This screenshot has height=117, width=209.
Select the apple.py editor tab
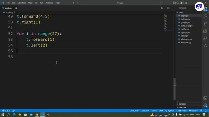click(9, 8)
